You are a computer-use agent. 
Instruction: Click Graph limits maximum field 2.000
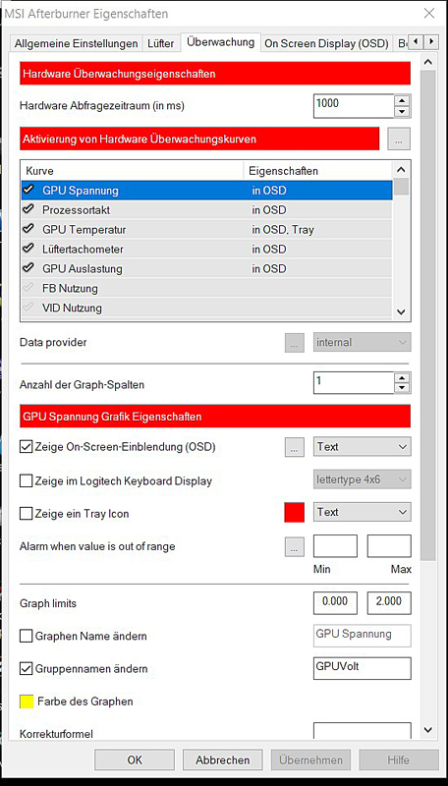pos(389,603)
